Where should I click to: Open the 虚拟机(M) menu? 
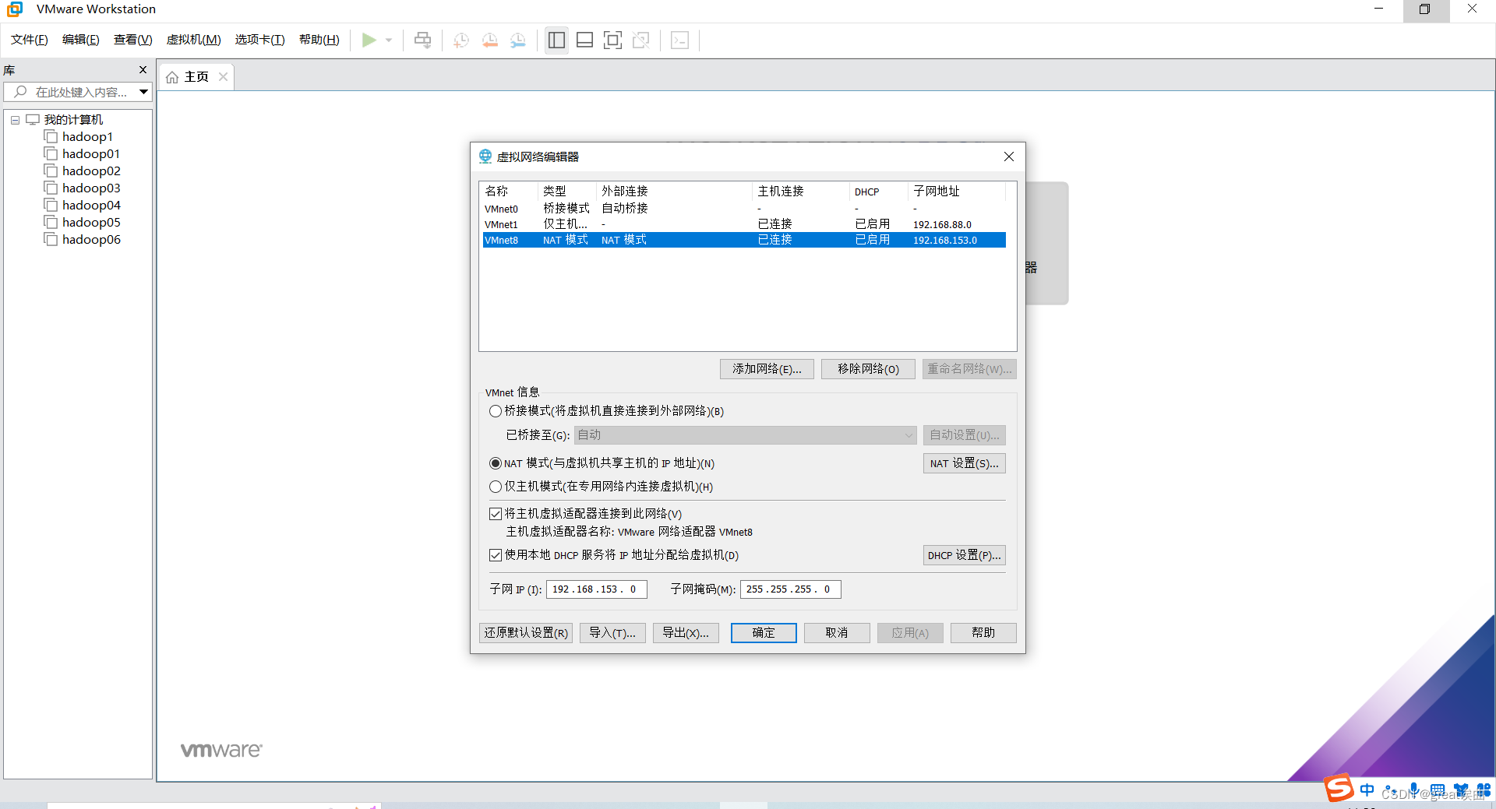coord(193,40)
